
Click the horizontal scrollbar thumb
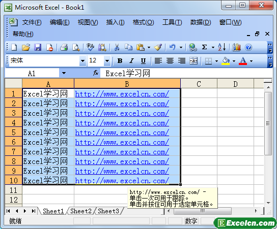[x=203, y=211]
